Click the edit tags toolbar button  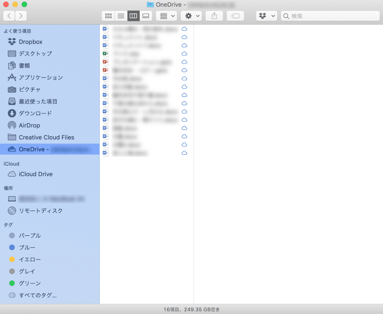pyautogui.click(x=235, y=16)
